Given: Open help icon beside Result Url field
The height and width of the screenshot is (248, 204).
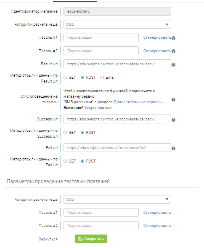Looking at the screenshot, I should (x=173, y=65).
